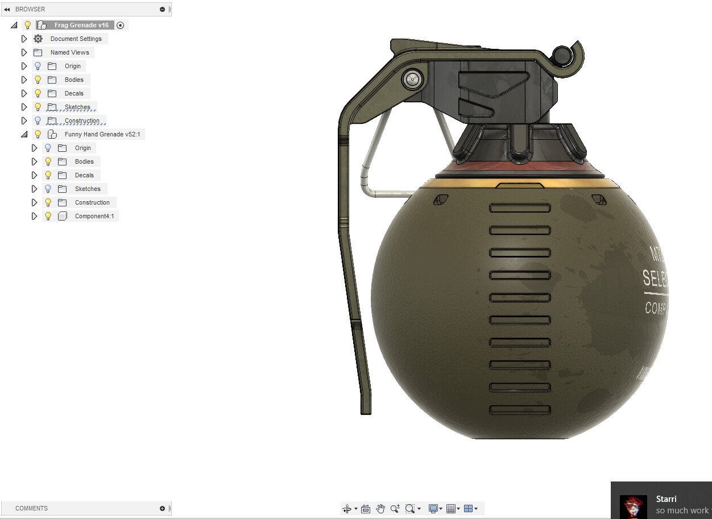Activate the Pan tool

pos(380,509)
